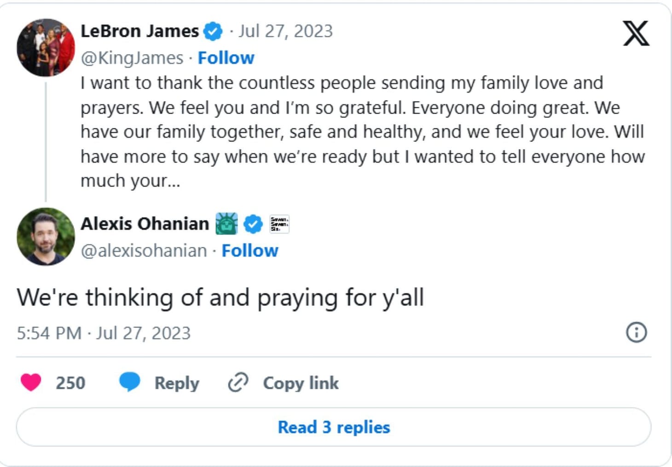Click the 5:54 PM timestamp
Viewport: 672px width, 467px height.
click(x=48, y=332)
